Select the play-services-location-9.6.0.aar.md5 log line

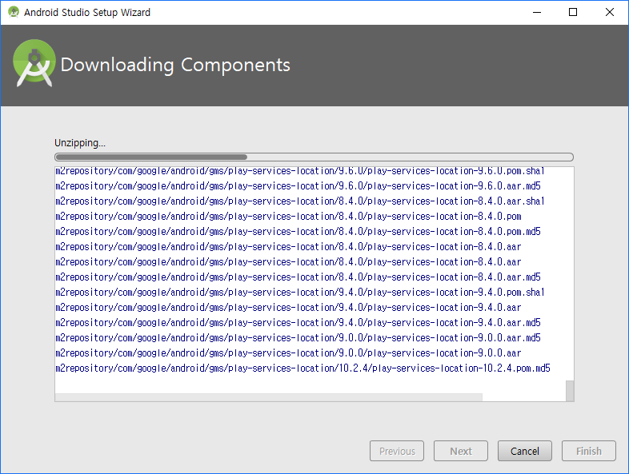tap(298, 186)
